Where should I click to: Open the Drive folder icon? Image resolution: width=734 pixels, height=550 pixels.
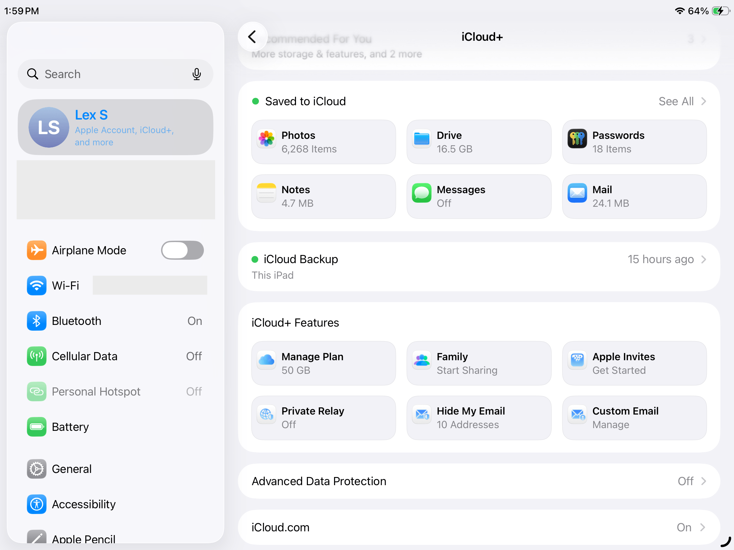click(422, 139)
